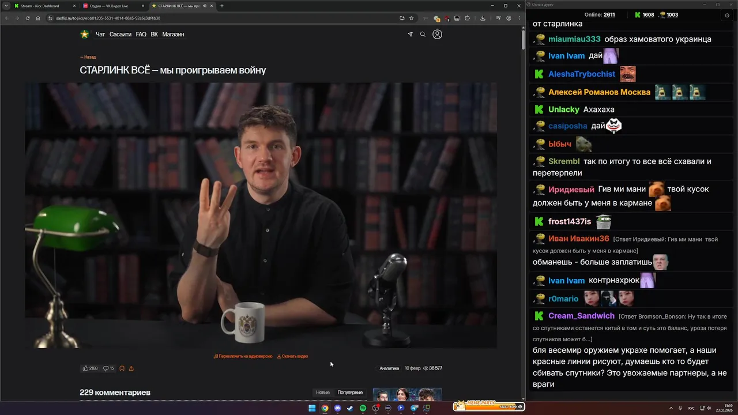738x415 pixels.
Task: Click the video player to toggle playback
Action: [261, 215]
